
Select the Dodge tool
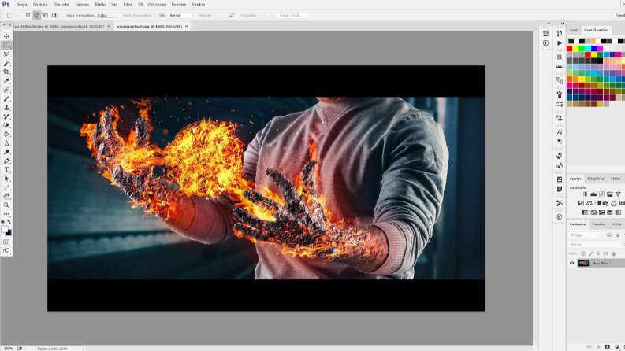click(x=6, y=152)
